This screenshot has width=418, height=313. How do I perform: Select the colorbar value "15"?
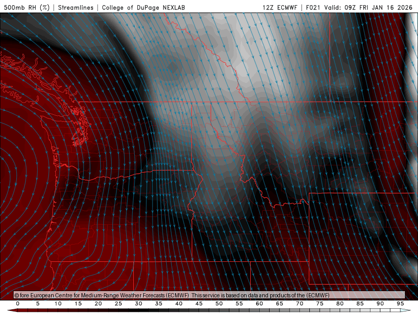[78, 304]
